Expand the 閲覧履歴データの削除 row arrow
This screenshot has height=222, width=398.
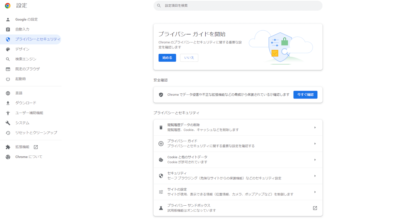coord(315,127)
